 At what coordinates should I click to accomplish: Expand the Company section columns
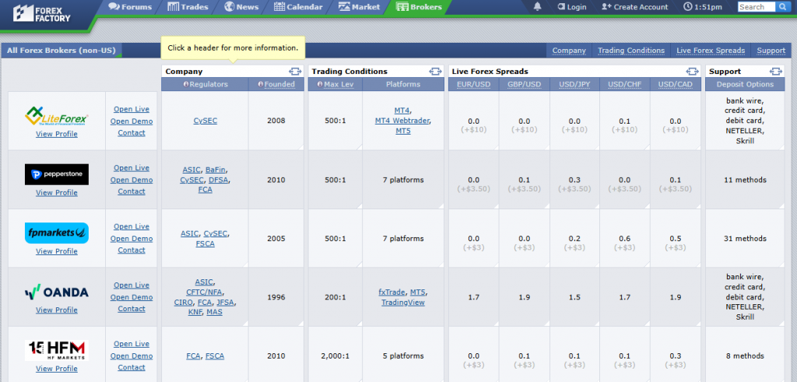coord(295,72)
